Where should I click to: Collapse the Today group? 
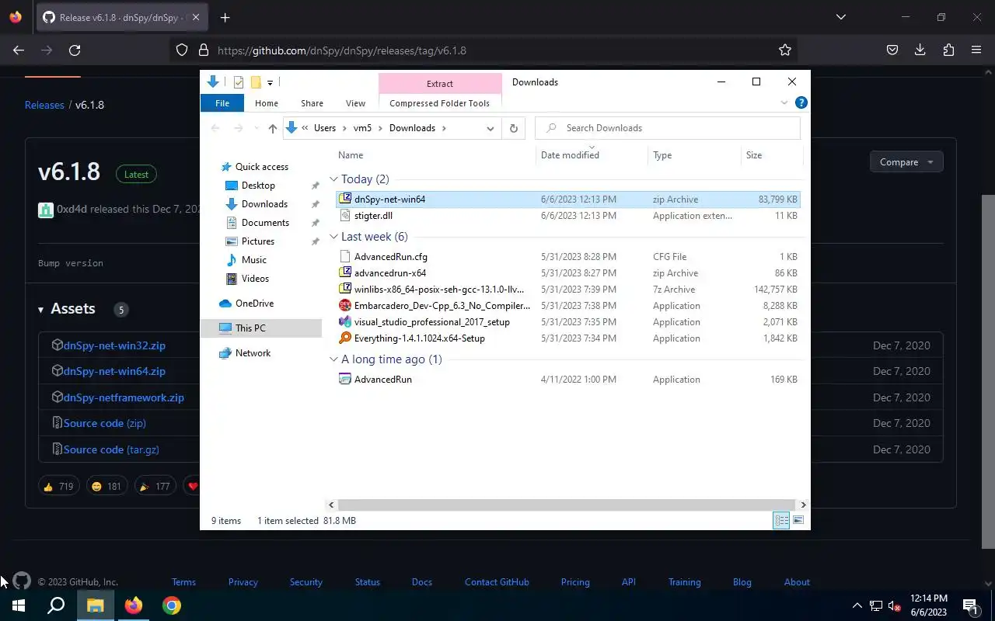tap(333, 179)
